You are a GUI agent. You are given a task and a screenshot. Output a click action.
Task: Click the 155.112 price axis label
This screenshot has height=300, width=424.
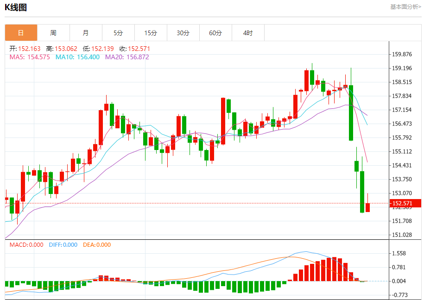(x=402, y=152)
